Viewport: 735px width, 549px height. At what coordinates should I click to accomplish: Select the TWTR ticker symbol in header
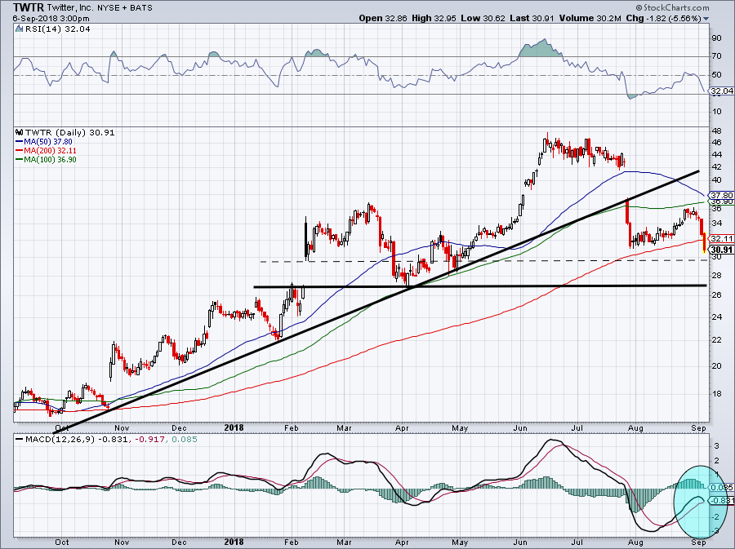coord(28,7)
